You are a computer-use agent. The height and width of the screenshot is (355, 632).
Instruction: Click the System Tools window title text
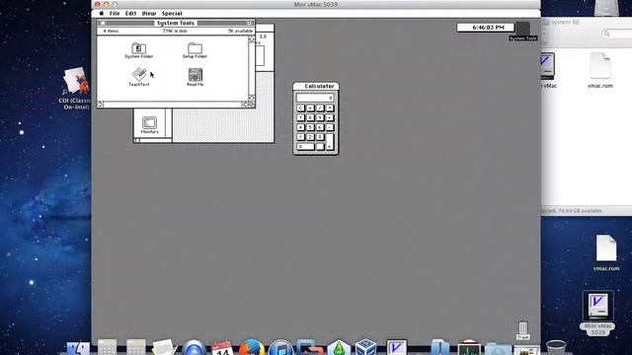point(176,24)
